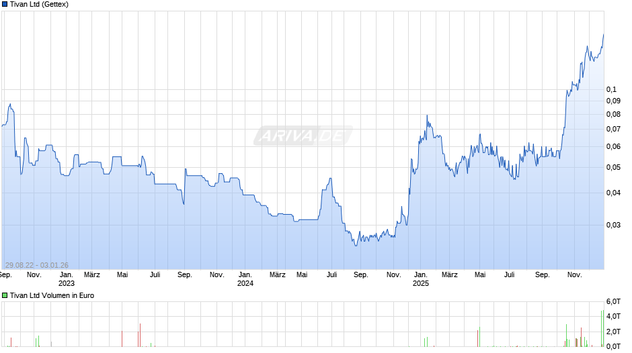Click the blue Tivan Ltd legend square
This screenshot has height=353, width=632.
pyautogui.click(x=5, y=5)
